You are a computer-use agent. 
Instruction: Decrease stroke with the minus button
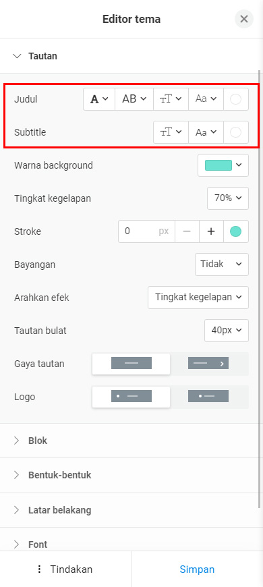[187, 231]
